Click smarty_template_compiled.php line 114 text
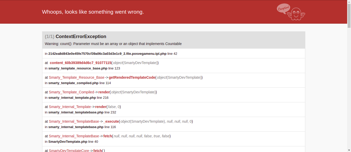Screen dimensions: 351x152 pyautogui.click(x=79, y=83)
